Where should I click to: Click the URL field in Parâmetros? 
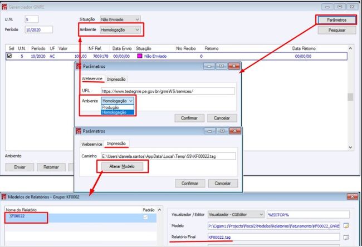168,91
